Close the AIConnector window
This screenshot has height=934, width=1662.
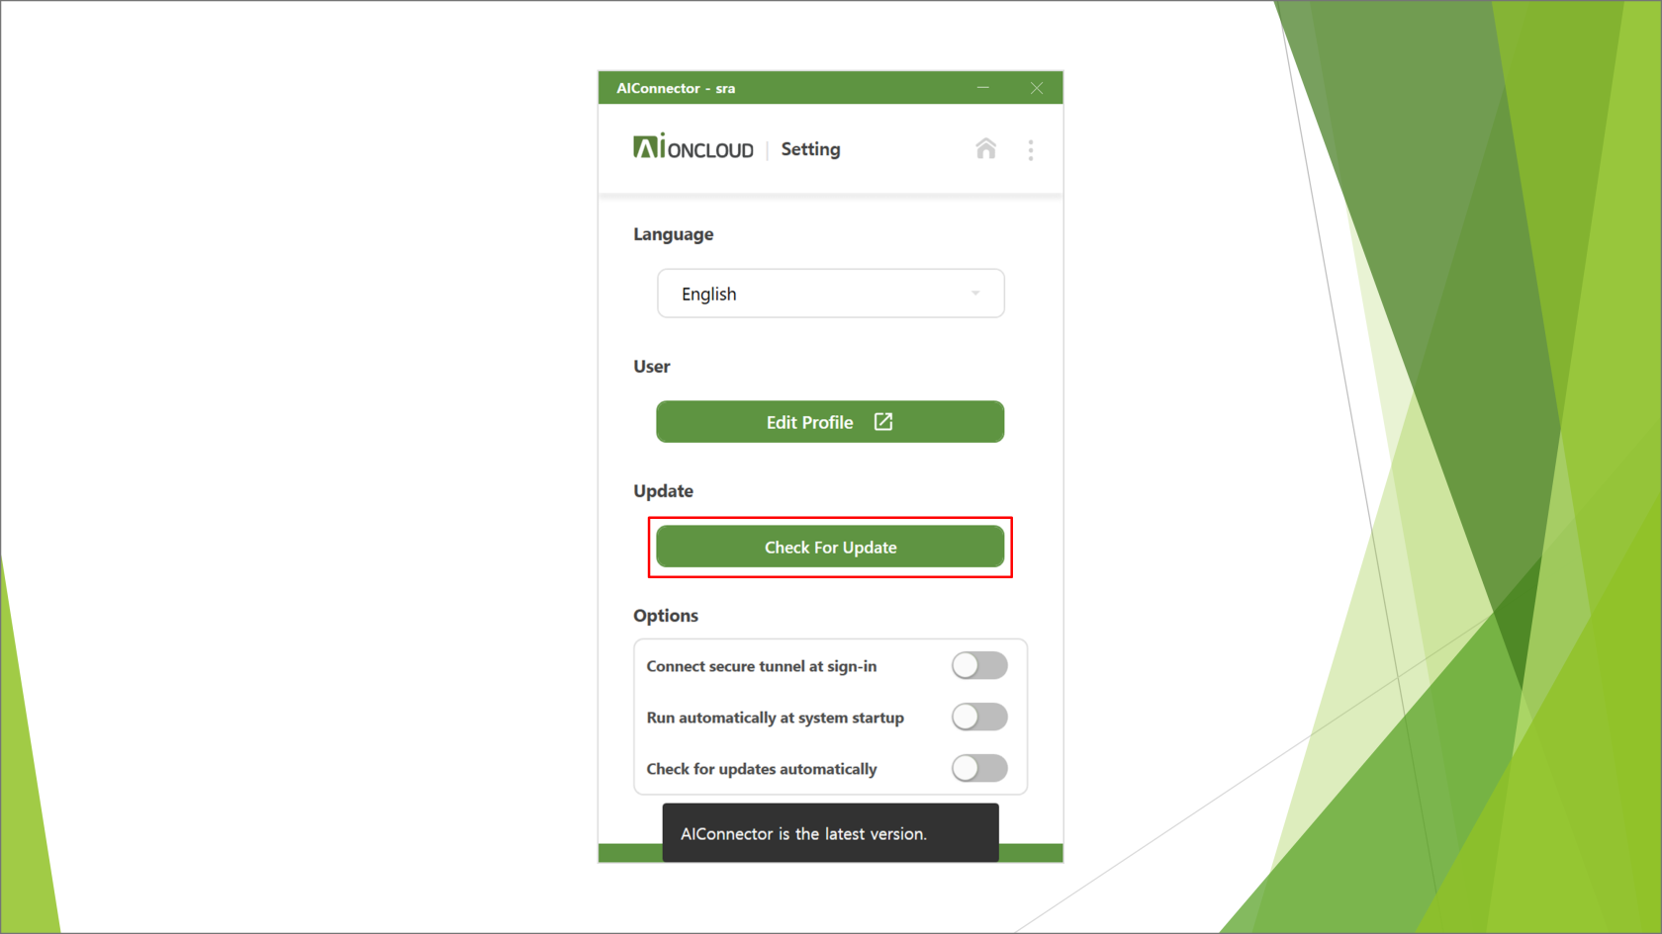click(x=1037, y=88)
